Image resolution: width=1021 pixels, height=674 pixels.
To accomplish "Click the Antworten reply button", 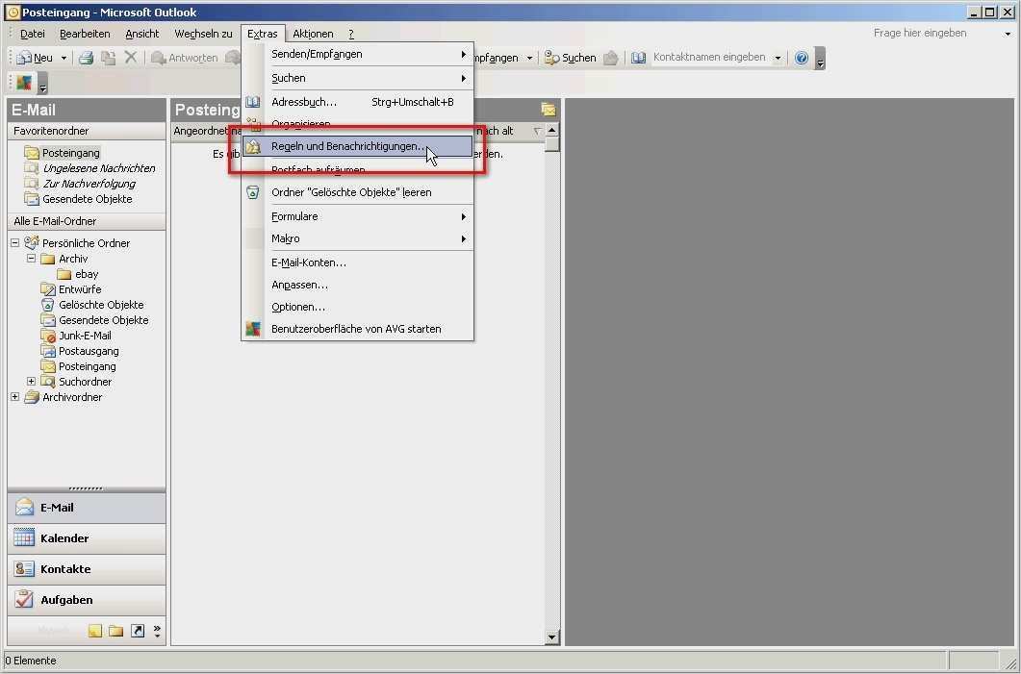I will click(184, 58).
